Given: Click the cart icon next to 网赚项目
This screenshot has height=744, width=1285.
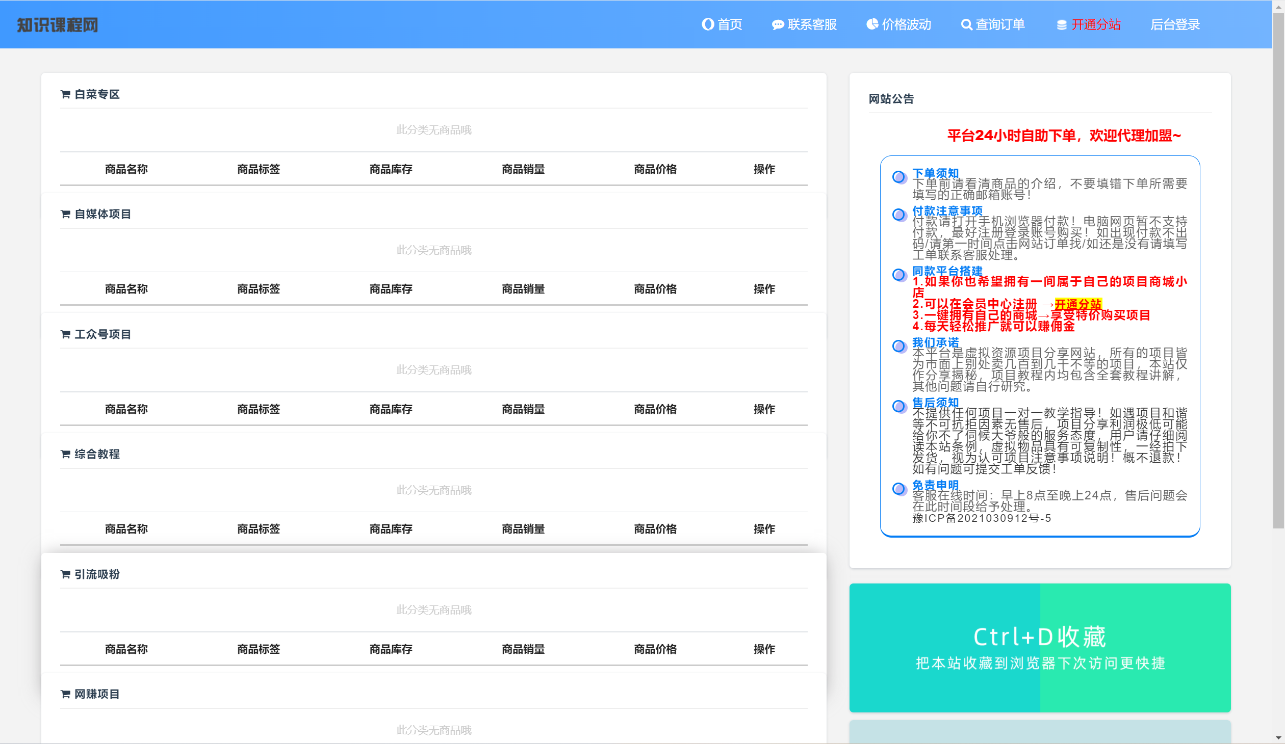Looking at the screenshot, I should point(65,694).
